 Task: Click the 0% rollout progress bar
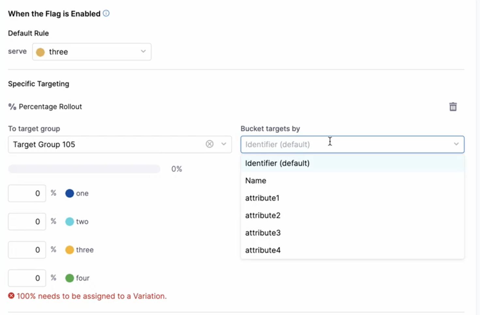pyautogui.click(x=84, y=169)
